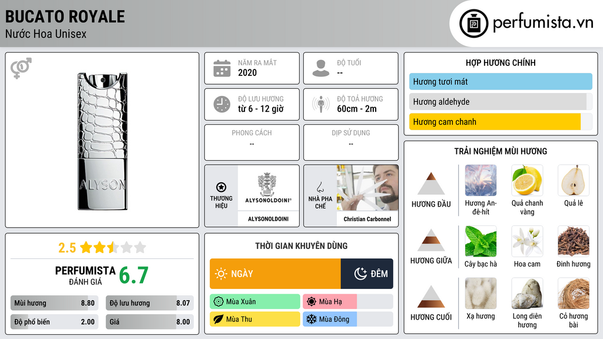
Task: Click the Alyson perfume bottle image
Action: click(102, 141)
